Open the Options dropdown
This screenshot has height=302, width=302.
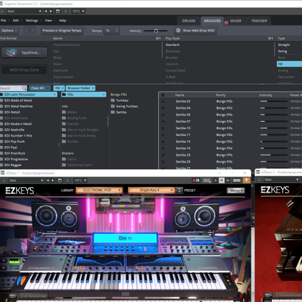pyautogui.click(x=9, y=30)
